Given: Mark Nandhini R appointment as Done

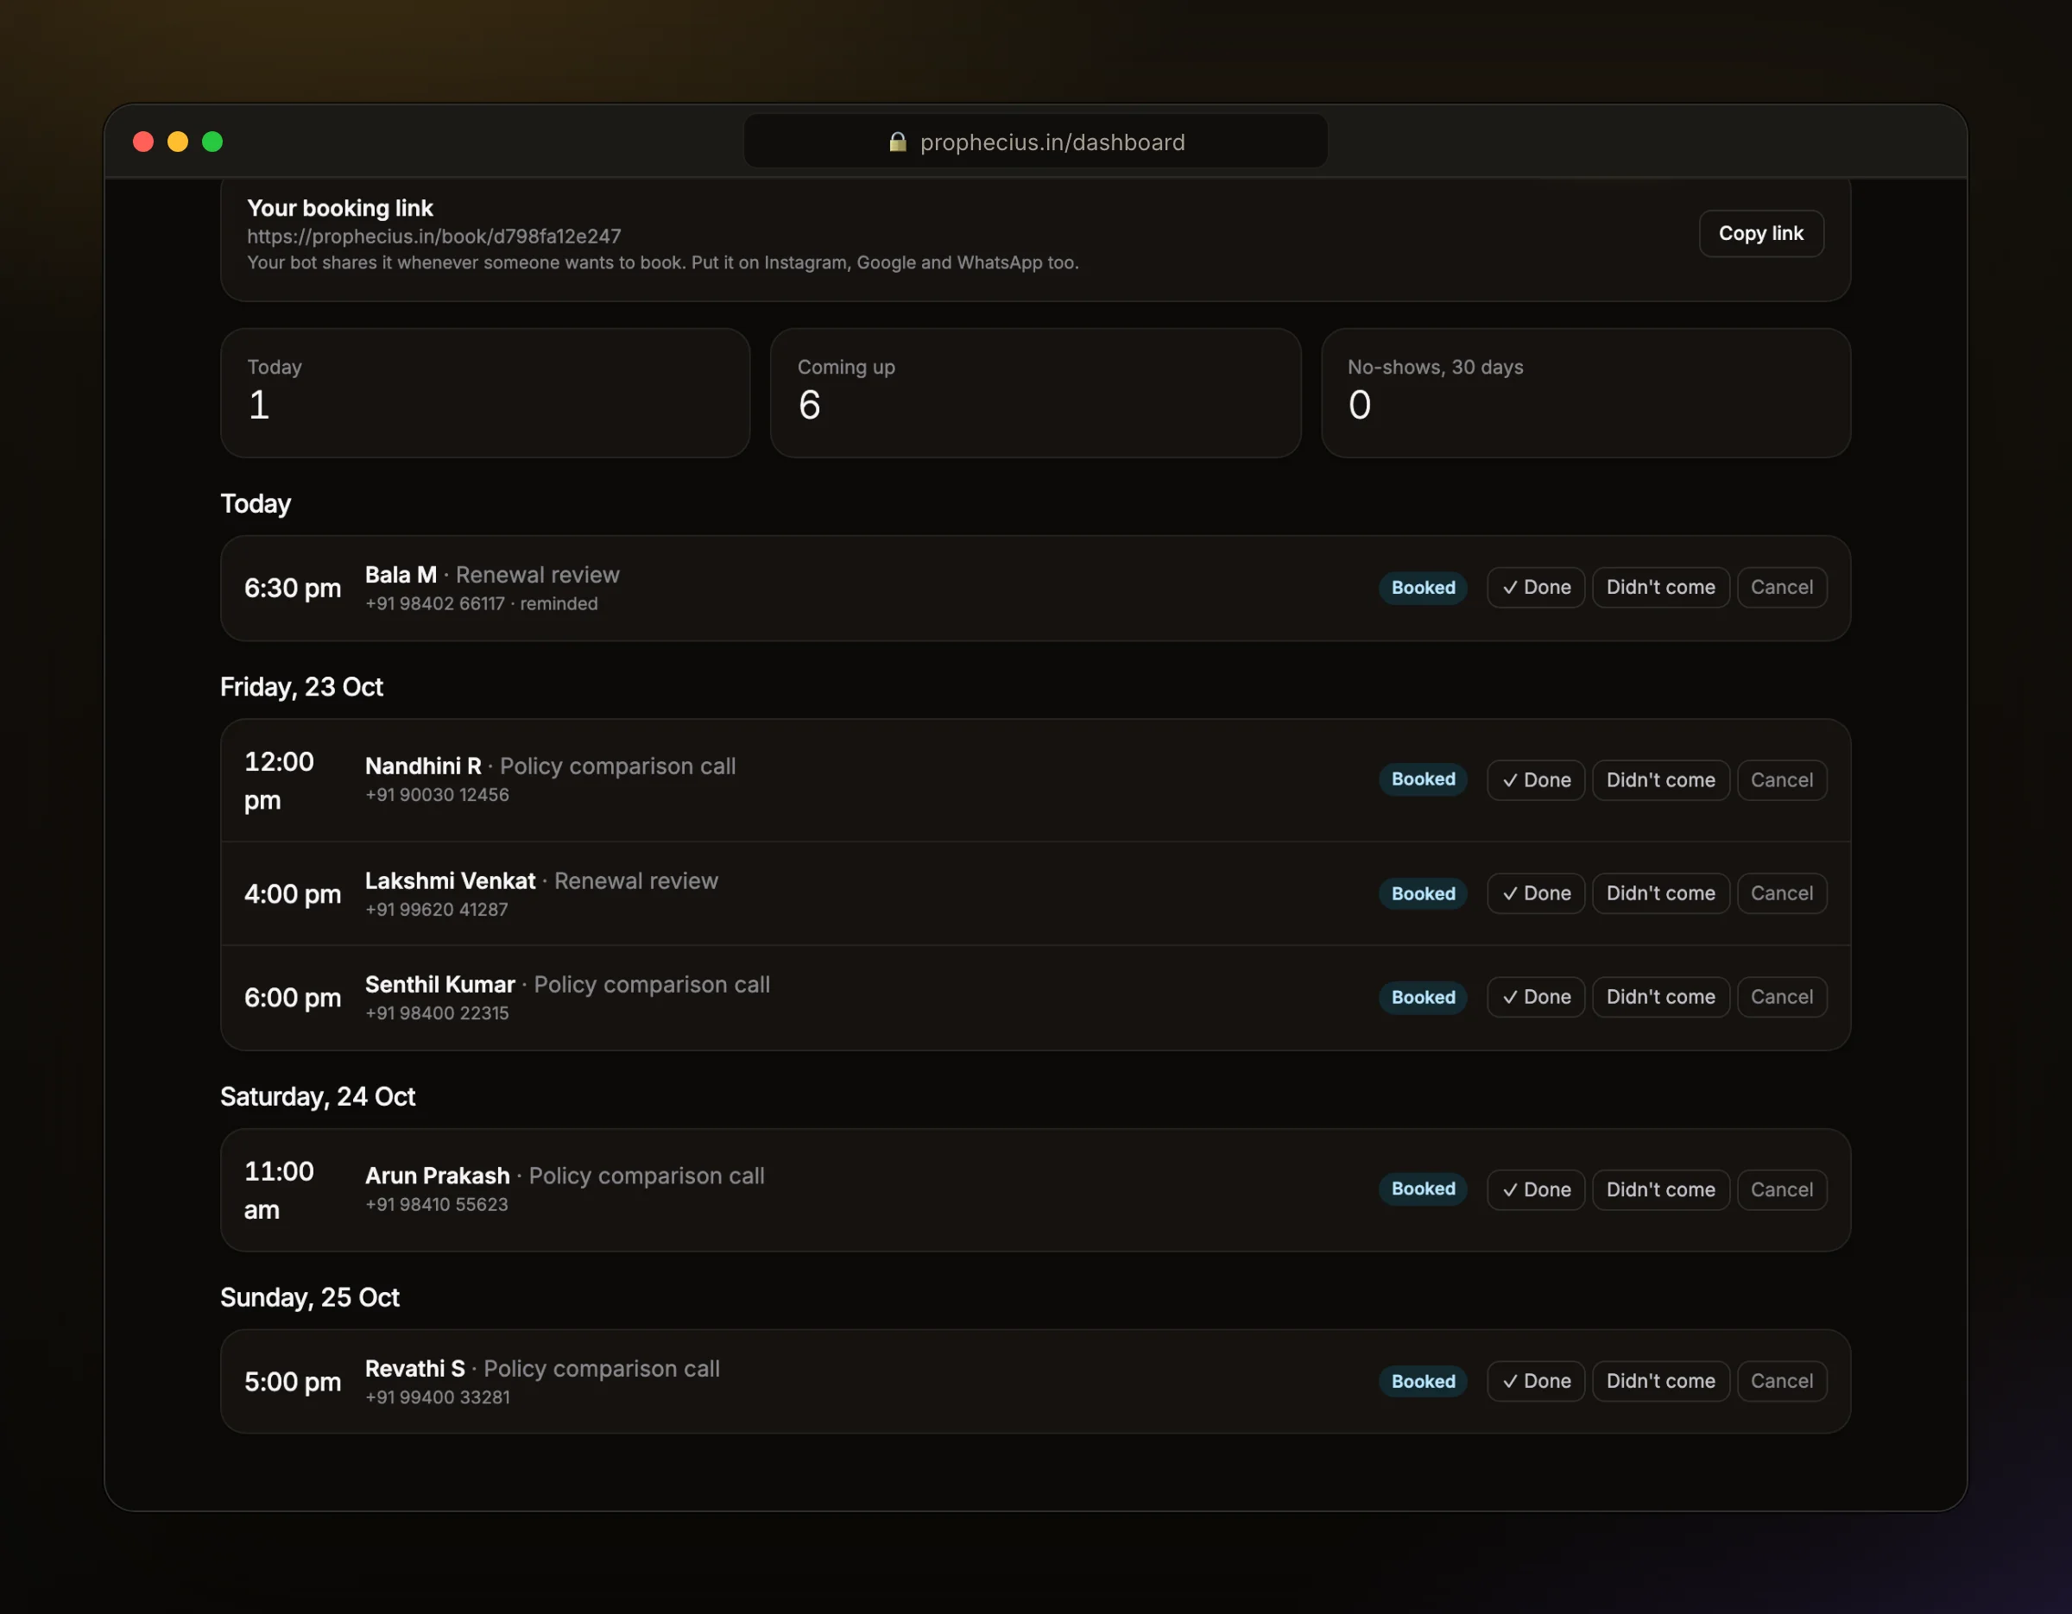Looking at the screenshot, I should pos(1535,779).
